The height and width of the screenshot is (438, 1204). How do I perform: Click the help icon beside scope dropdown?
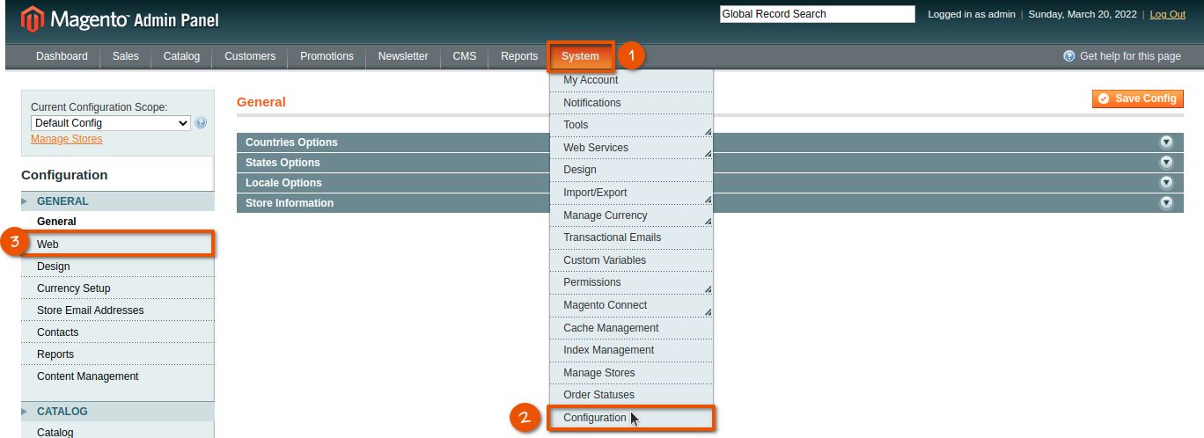pos(201,123)
